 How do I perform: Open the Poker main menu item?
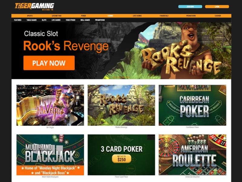(x=83, y=16)
